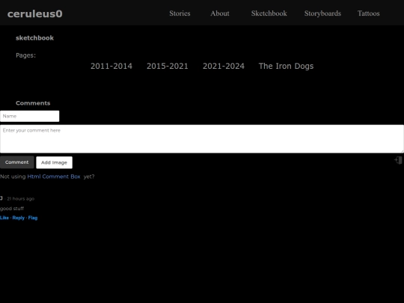The height and width of the screenshot is (303, 404).
Task: Click the 'Enter your comment here' text area
Action: point(202,139)
